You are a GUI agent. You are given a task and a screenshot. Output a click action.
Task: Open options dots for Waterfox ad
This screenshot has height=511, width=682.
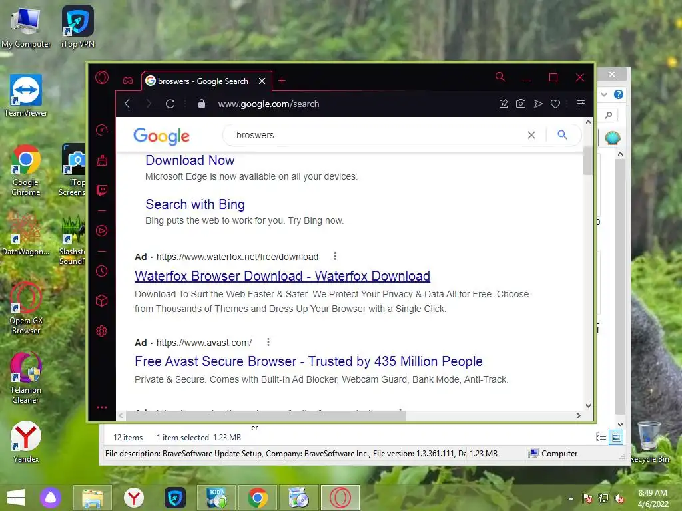(335, 256)
